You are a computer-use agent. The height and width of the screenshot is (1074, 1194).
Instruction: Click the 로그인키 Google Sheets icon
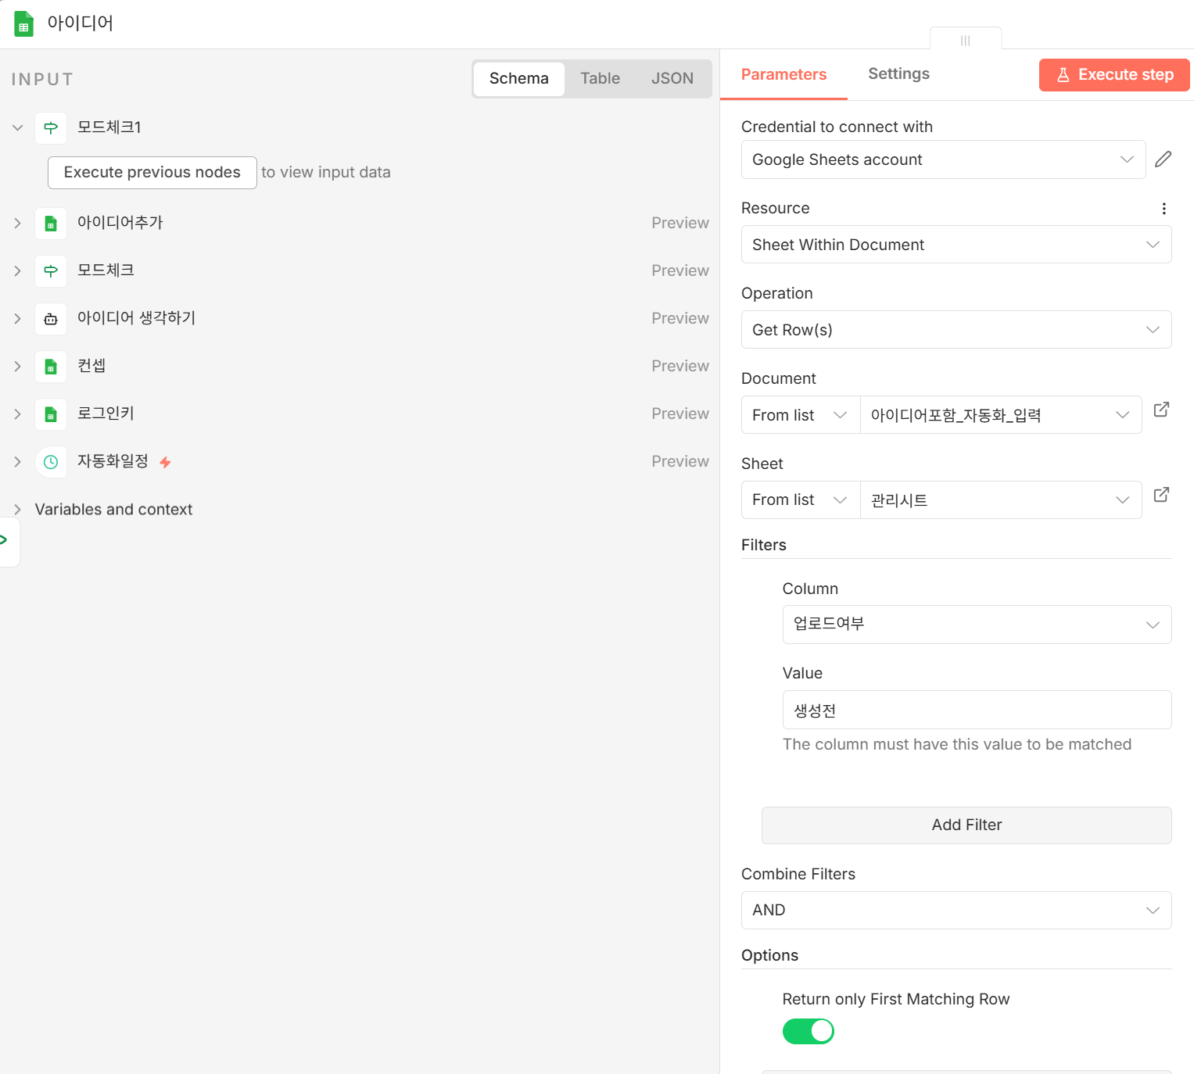click(51, 414)
